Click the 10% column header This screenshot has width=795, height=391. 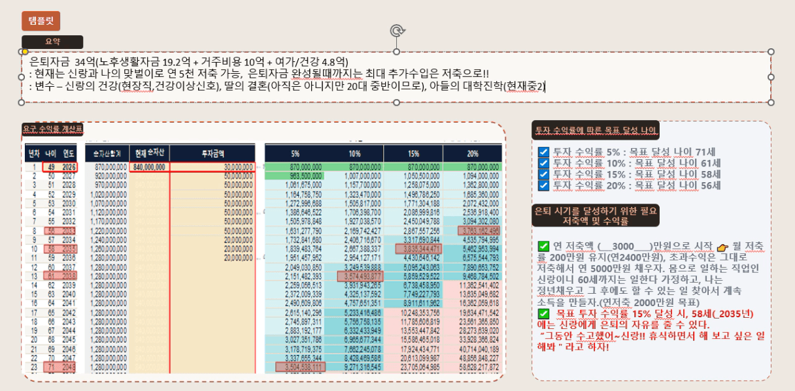(354, 154)
